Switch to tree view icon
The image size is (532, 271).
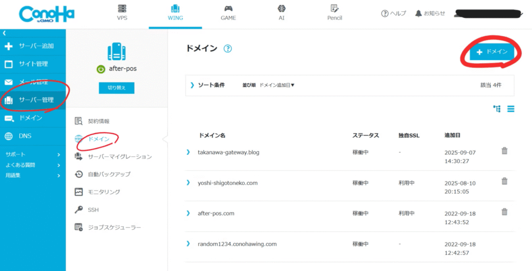click(497, 109)
